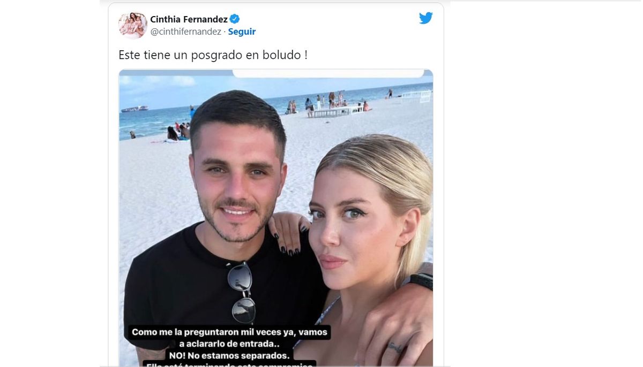The image size is (643, 367).
Task: Open the @cinthifernandez handle link
Action: pyautogui.click(x=185, y=32)
